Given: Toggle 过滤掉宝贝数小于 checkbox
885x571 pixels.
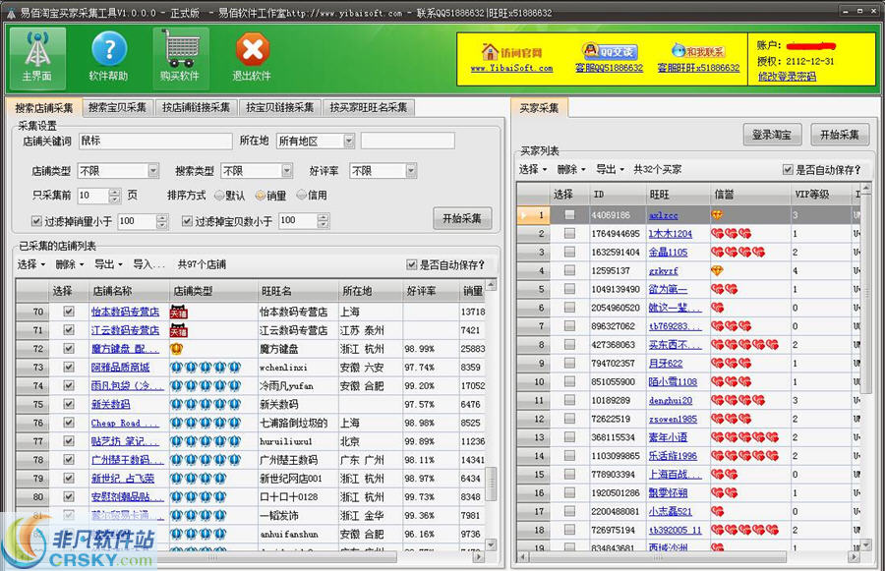Looking at the screenshot, I should (187, 221).
